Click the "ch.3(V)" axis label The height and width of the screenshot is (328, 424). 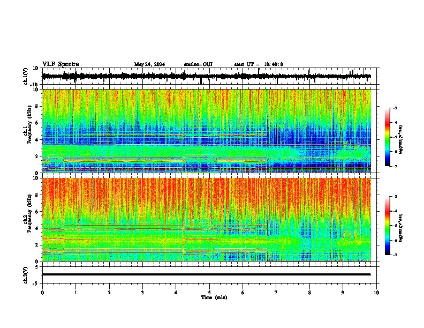pos(26,275)
